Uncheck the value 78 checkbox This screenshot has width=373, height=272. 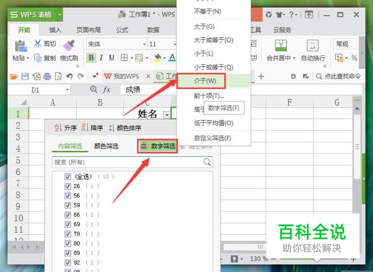pos(68,234)
